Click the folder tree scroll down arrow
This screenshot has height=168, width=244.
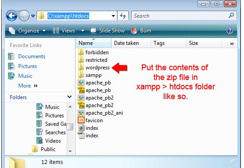(x=70, y=151)
